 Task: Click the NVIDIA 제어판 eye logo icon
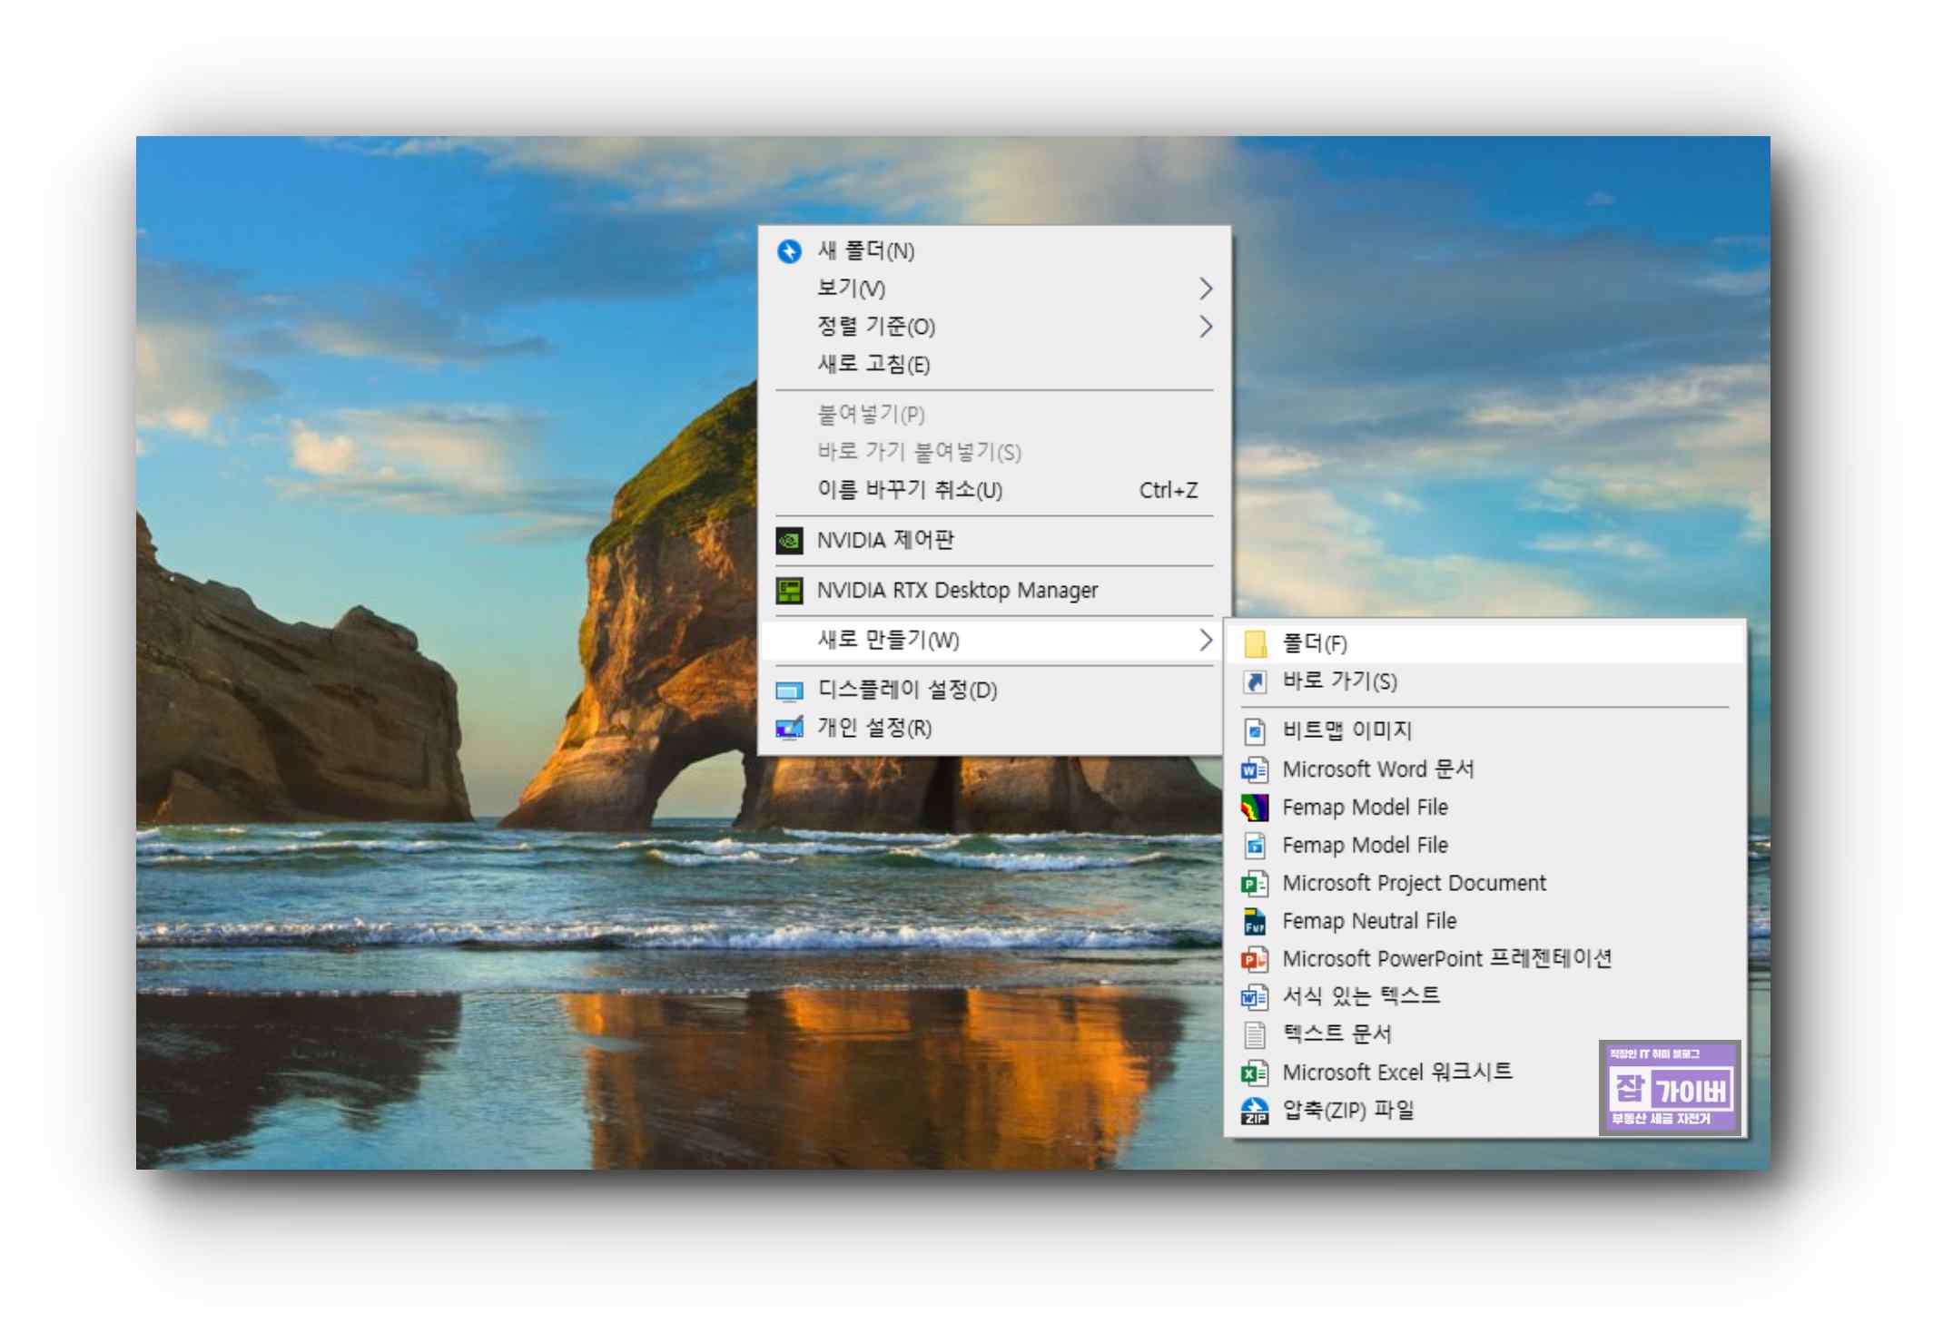pos(789,541)
